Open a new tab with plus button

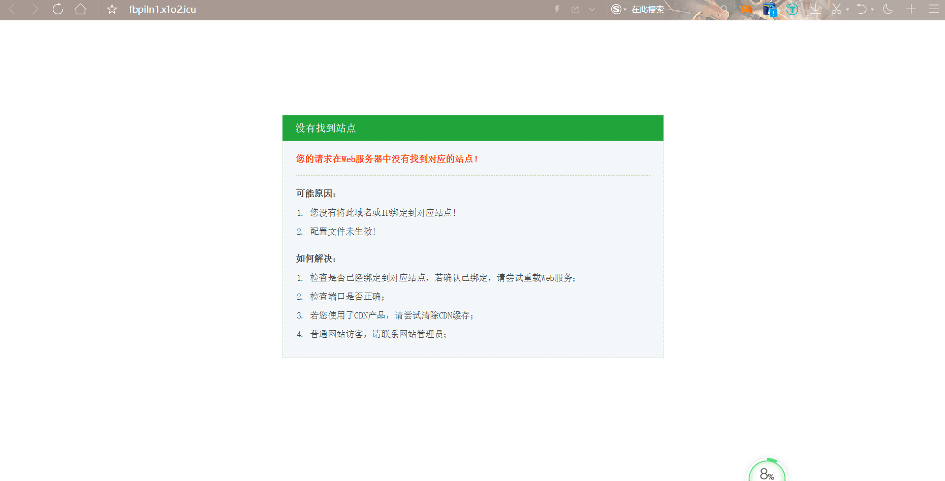(x=911, y=9)
